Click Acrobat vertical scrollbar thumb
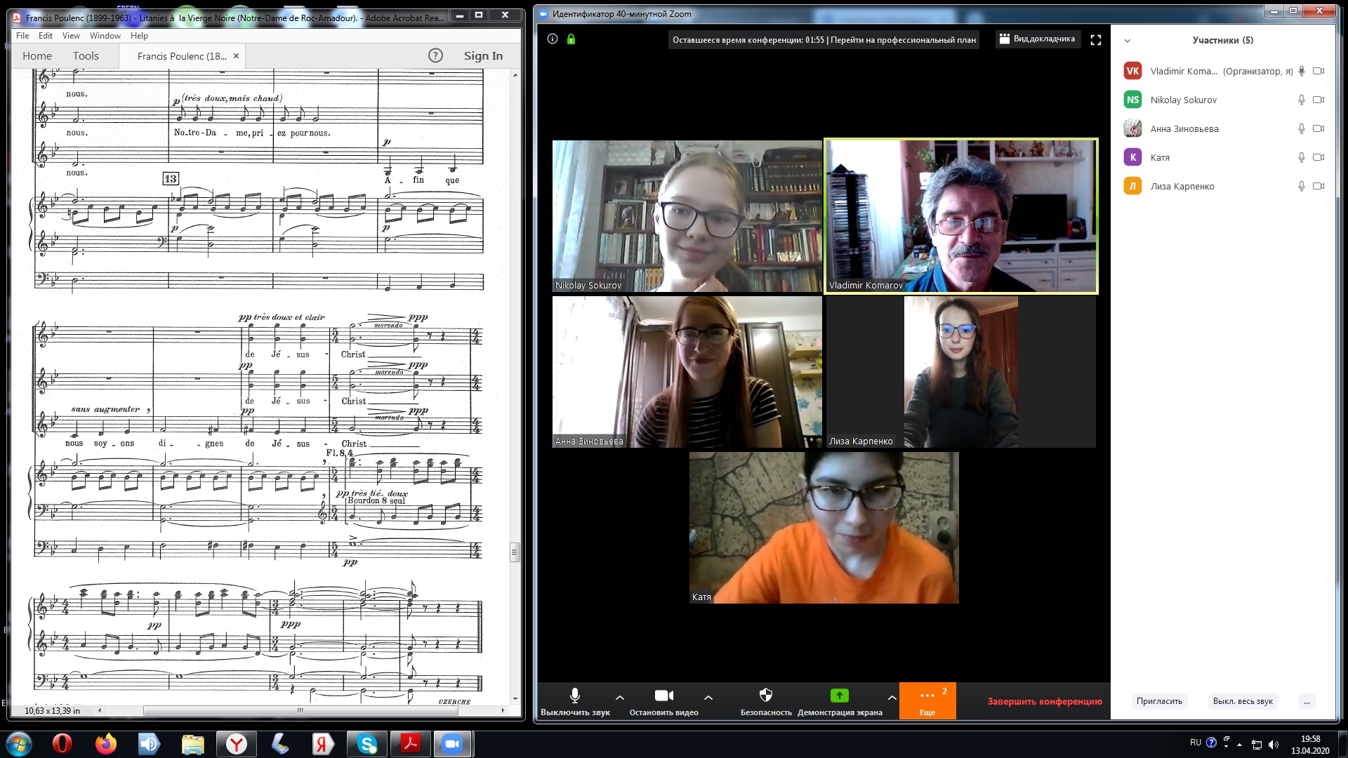 click(x=515, y=552)
